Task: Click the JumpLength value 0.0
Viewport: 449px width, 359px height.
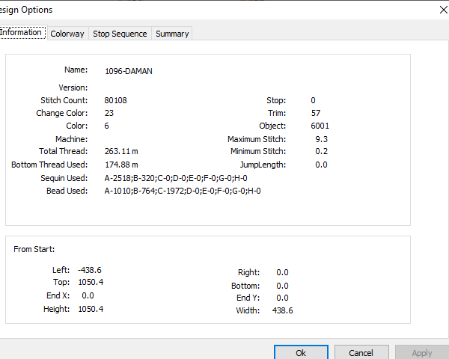Action: pos(321,165)
